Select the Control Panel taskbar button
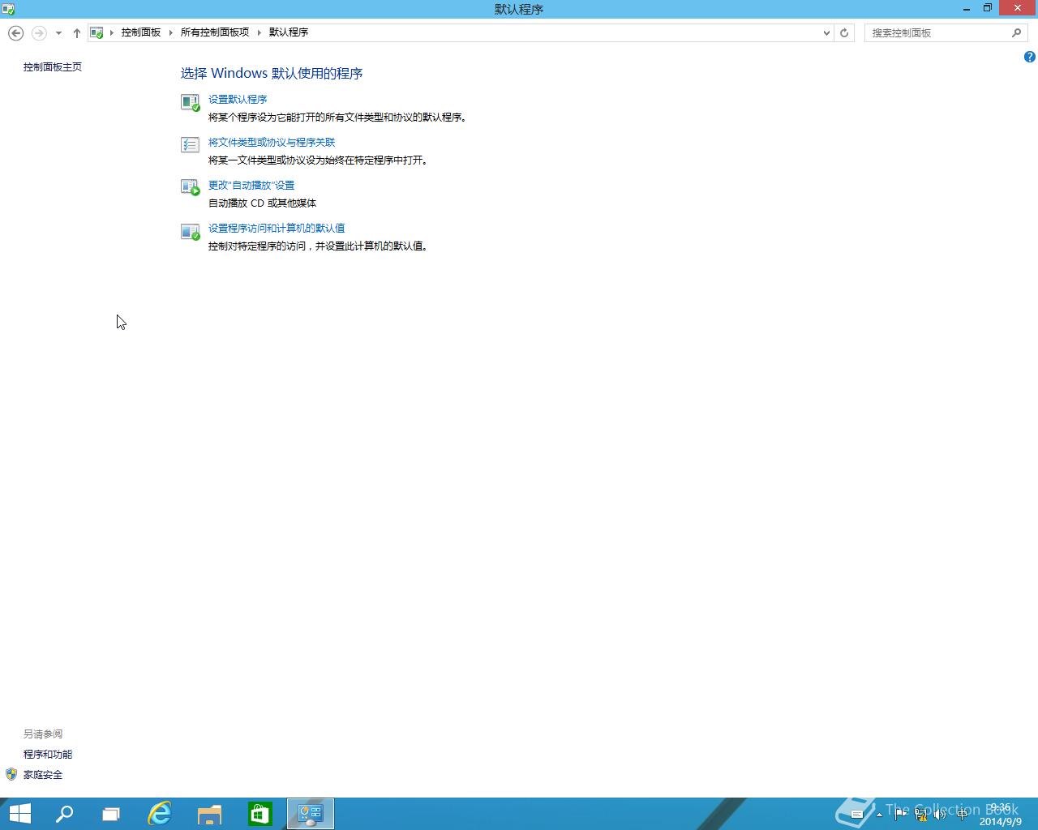The height and width of the screenshot is (830, 1038). point(311,814)
